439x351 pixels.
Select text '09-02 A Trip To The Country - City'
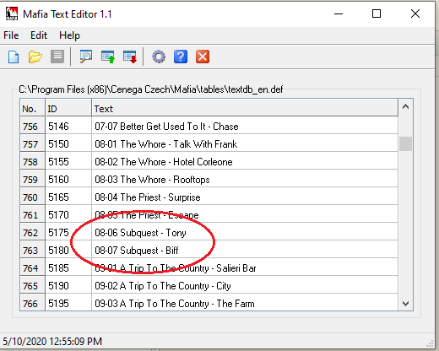point(163,286)
